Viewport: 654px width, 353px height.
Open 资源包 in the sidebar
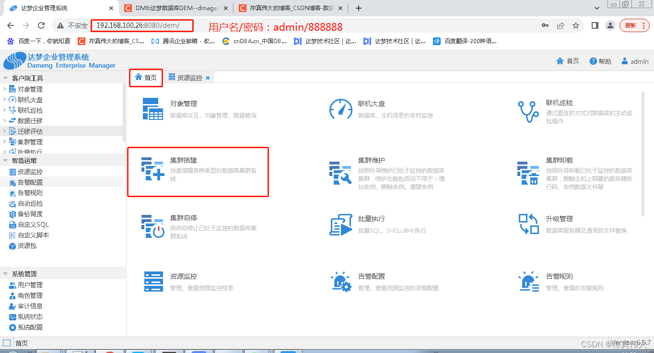click(x=27, y=246)
